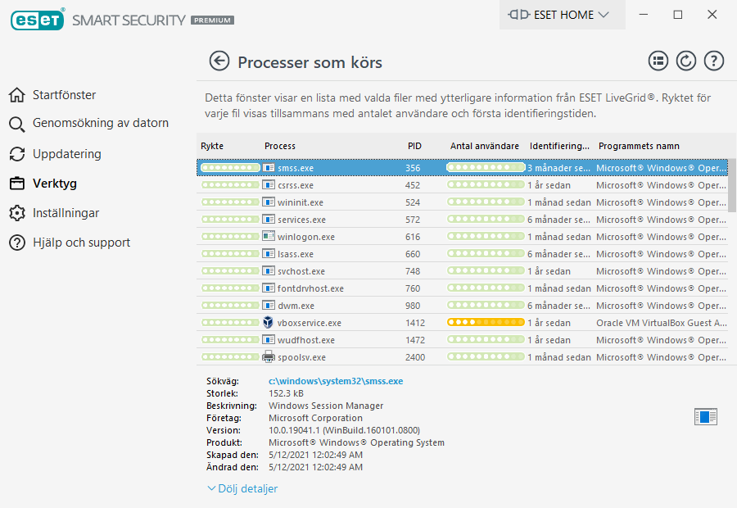737x508 pixels.
Task: Open Hjälp och support
Action: tap(81, 243)
